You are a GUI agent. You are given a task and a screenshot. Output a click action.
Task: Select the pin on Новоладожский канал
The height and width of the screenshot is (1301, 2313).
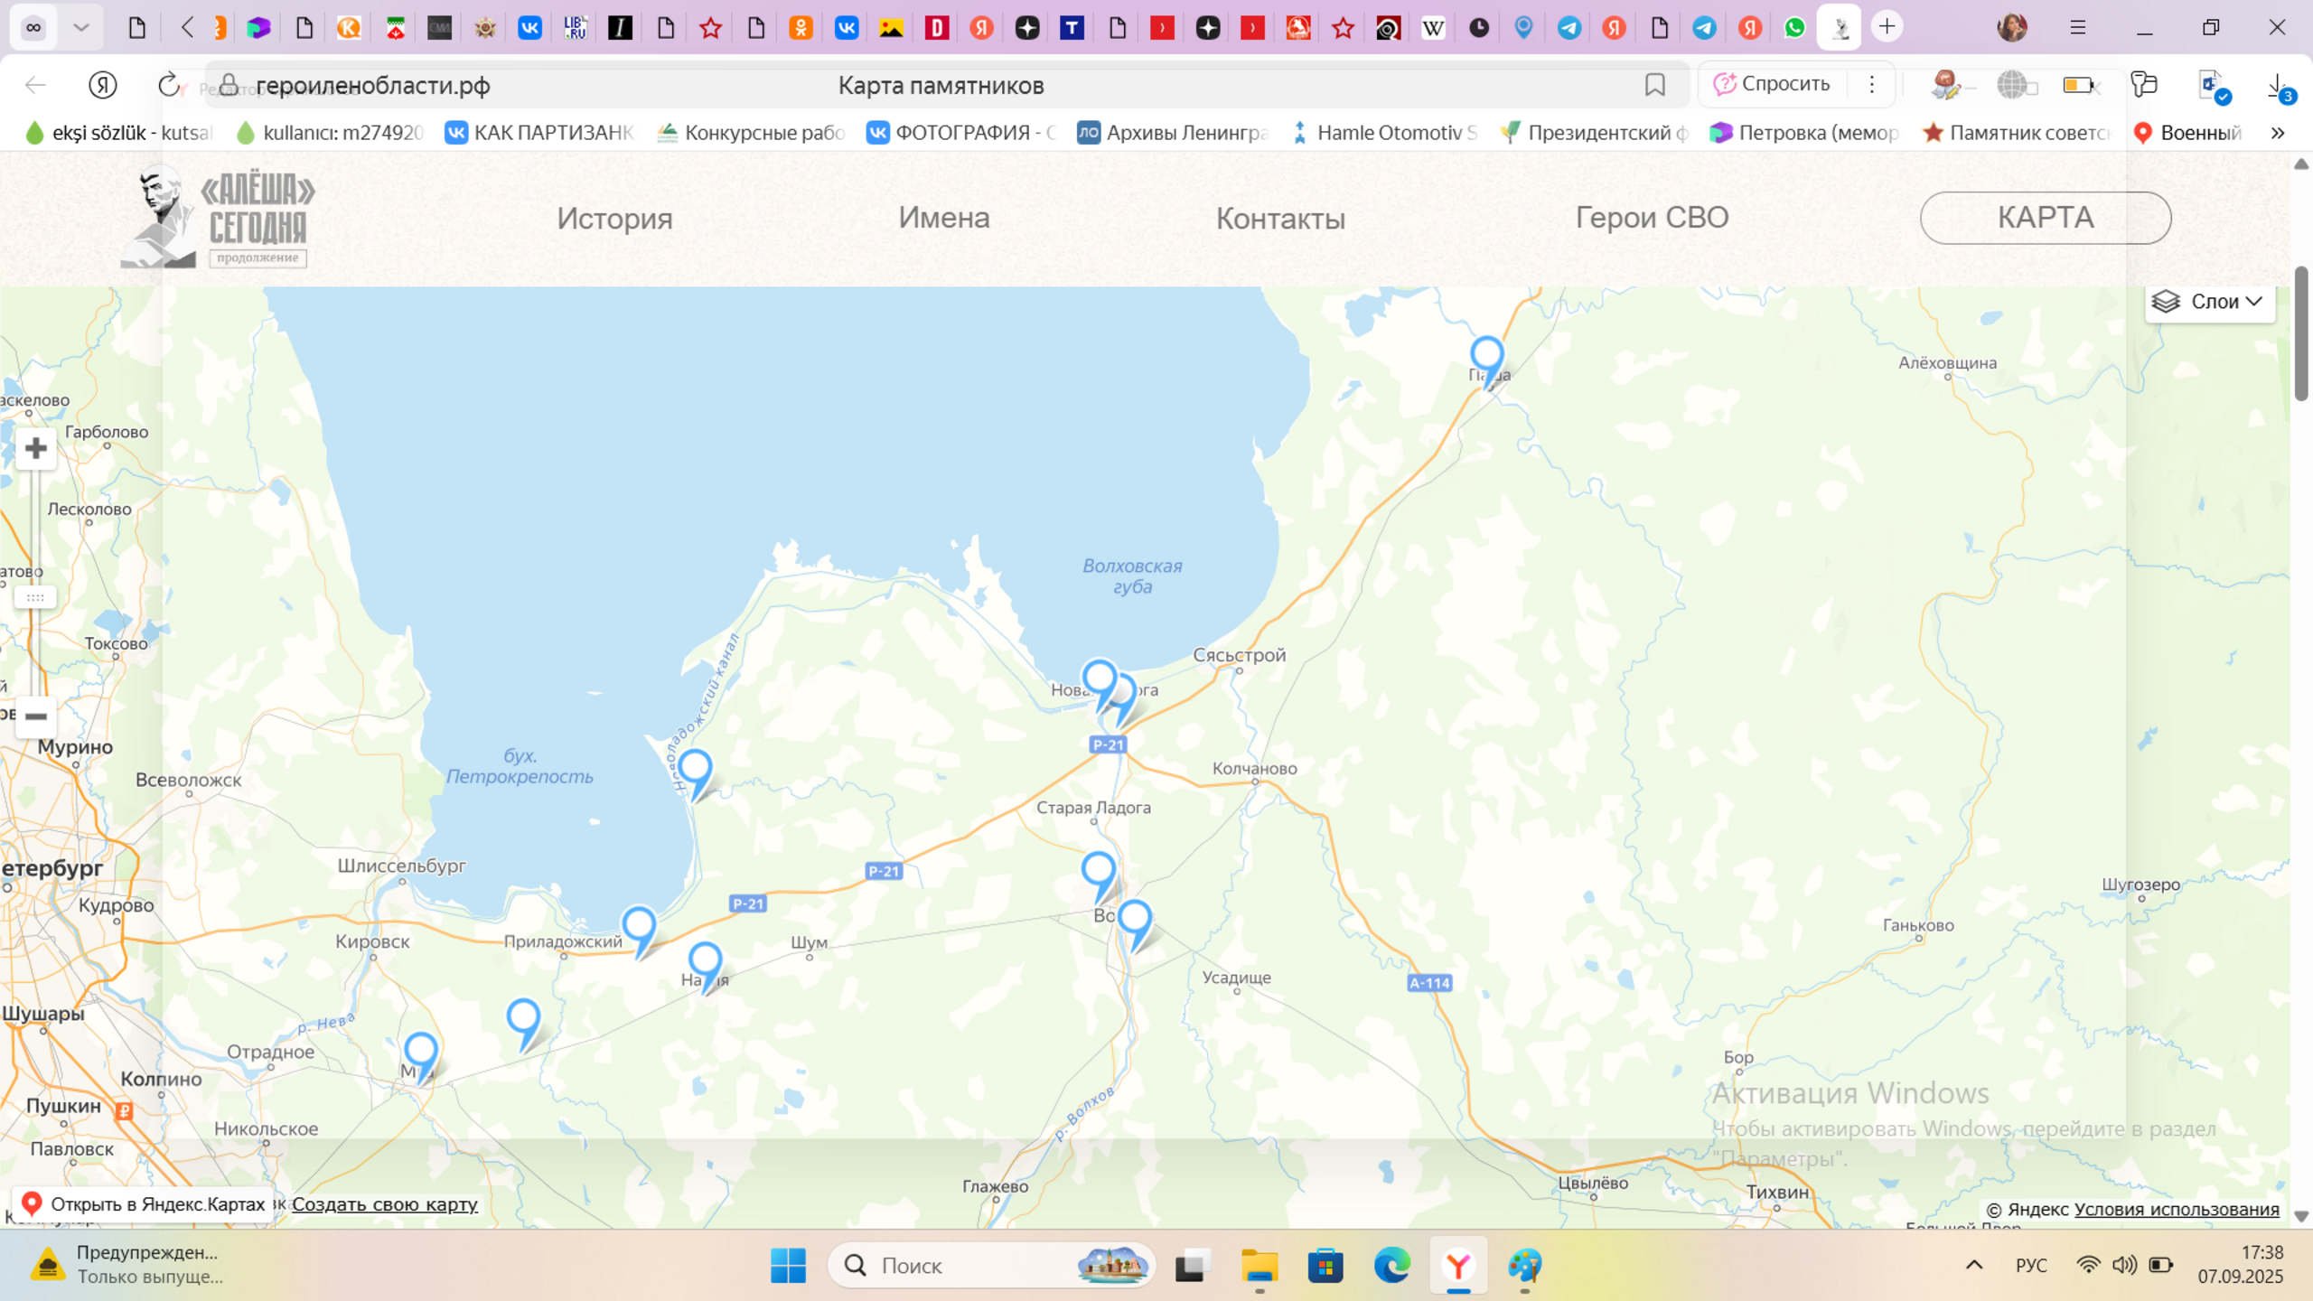[695, 774]
